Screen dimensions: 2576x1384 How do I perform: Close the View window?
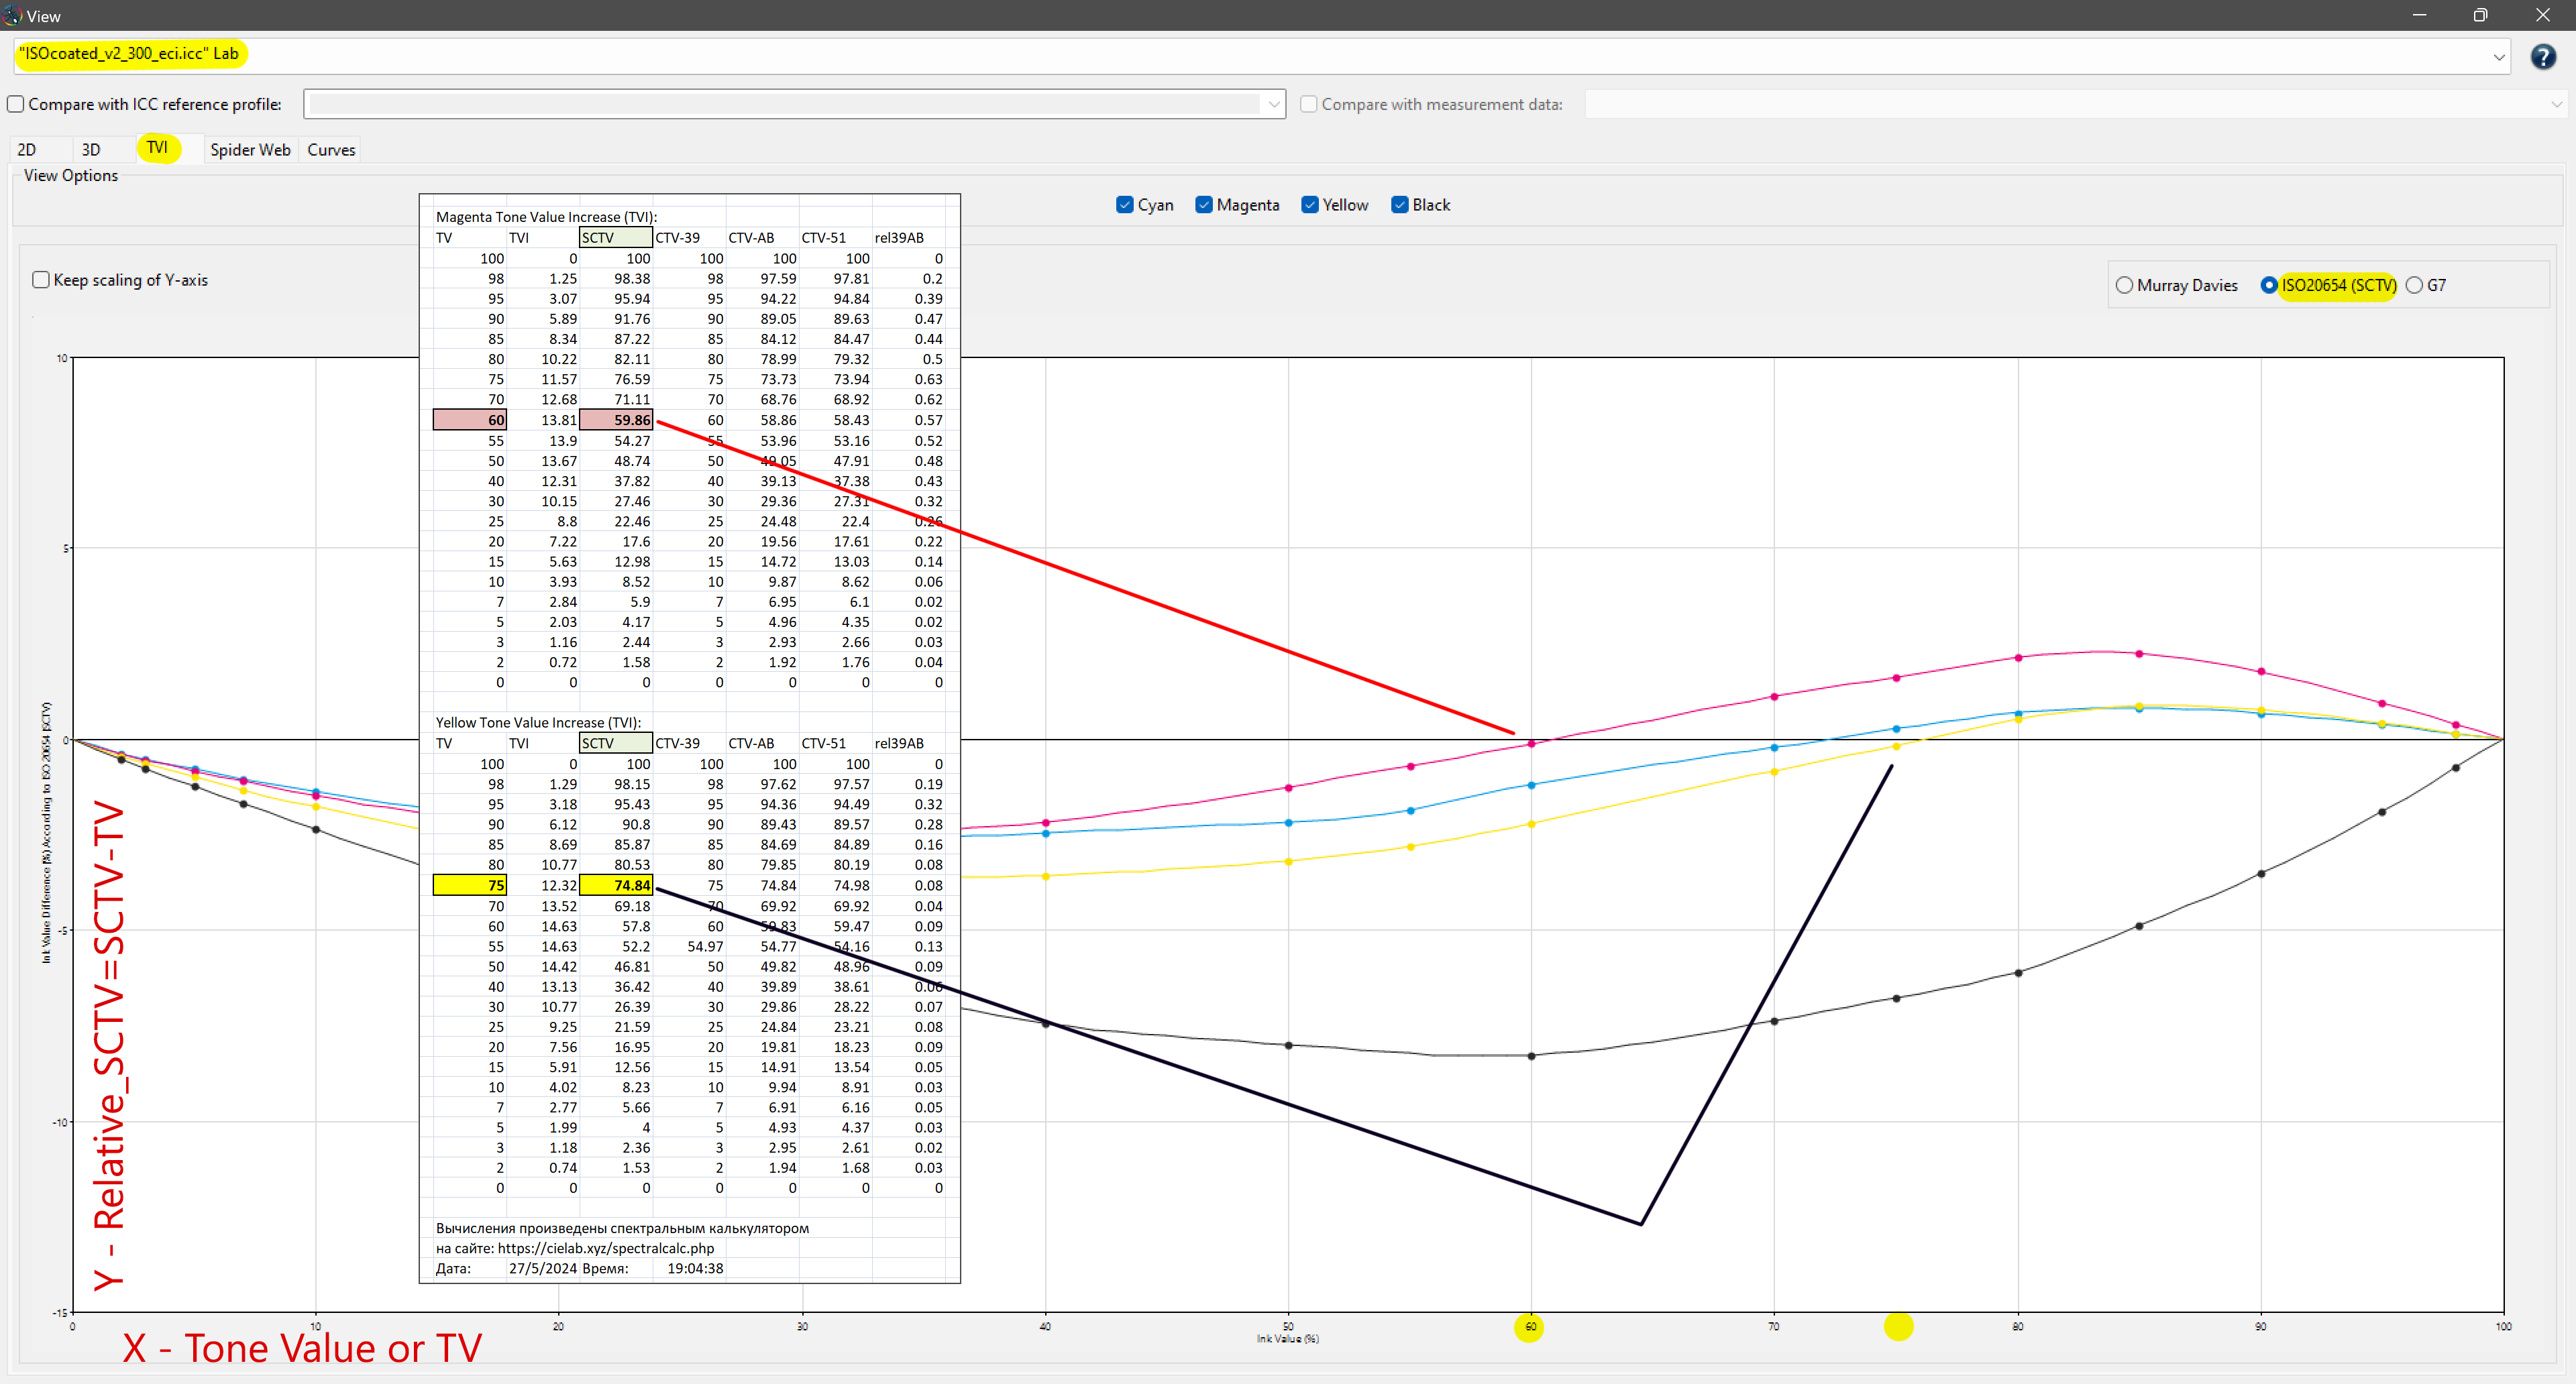[2542, 15]
